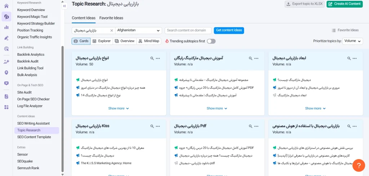
Task: Open Backlink Analytics in sidebar
Action: tap(31, 55)
